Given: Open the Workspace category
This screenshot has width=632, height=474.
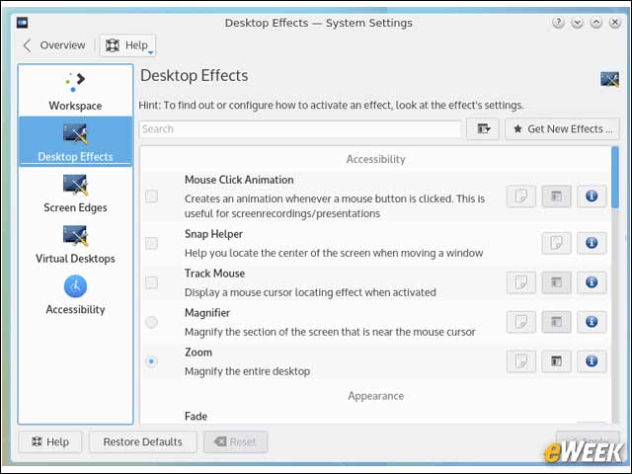Looking at the screenshot, I should [x=75, y=91].
